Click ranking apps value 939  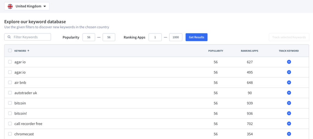coord(249,103)
